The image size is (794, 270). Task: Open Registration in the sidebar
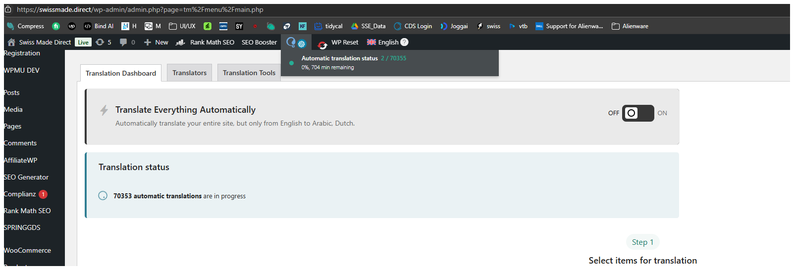[22, 53]
